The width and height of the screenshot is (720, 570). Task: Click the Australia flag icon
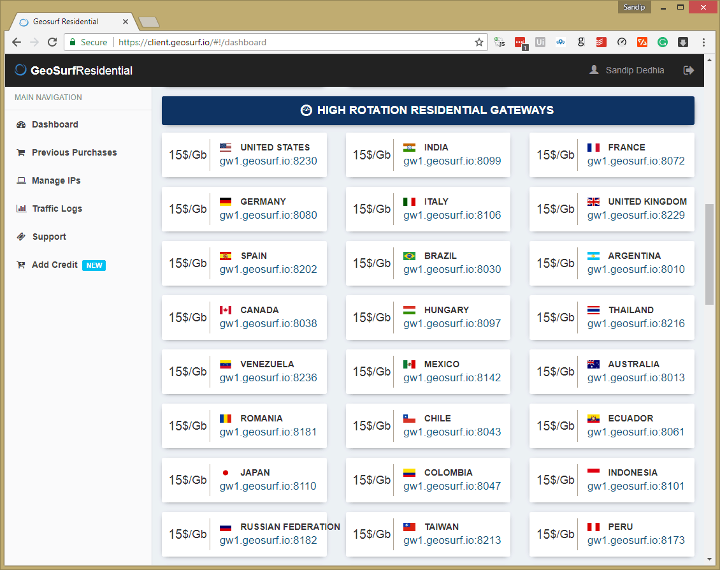593,364
